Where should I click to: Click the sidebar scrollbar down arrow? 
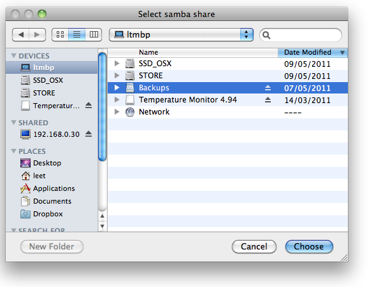tap(103, 227)
